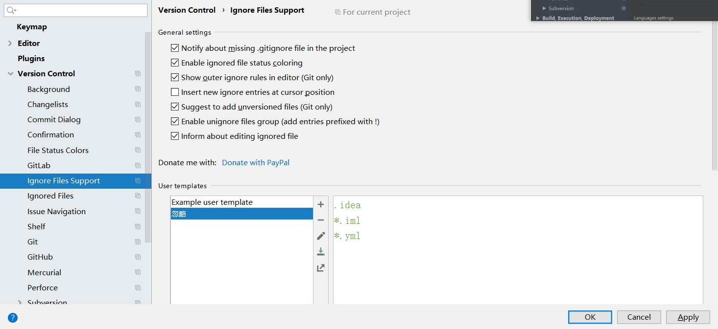
Task: Open the File Status Colors settings page
Action: point(58,150)
